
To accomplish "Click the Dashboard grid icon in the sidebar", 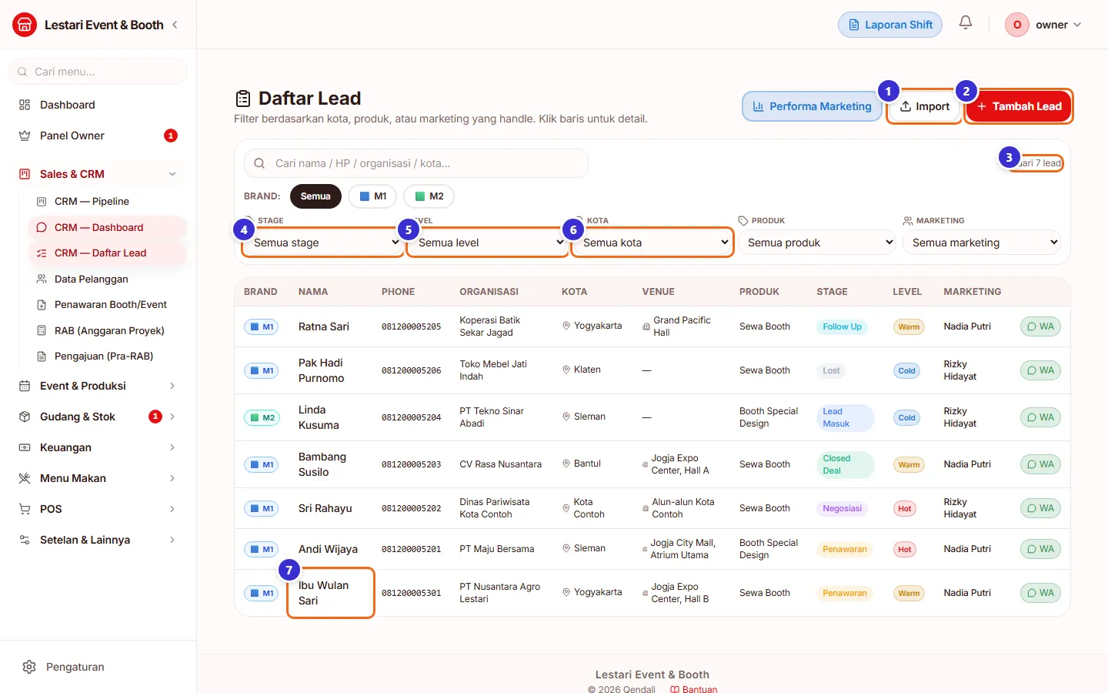I will 25,105.
